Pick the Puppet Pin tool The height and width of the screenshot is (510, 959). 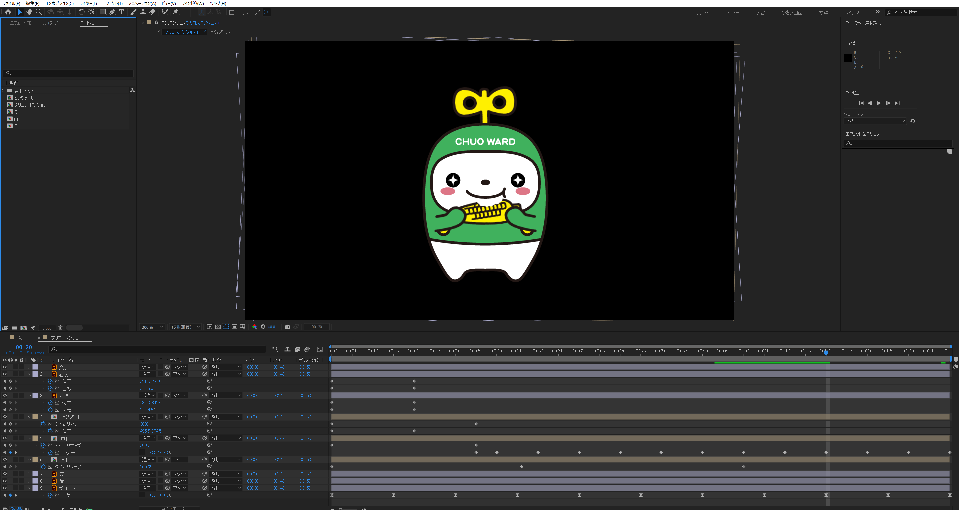176,12
